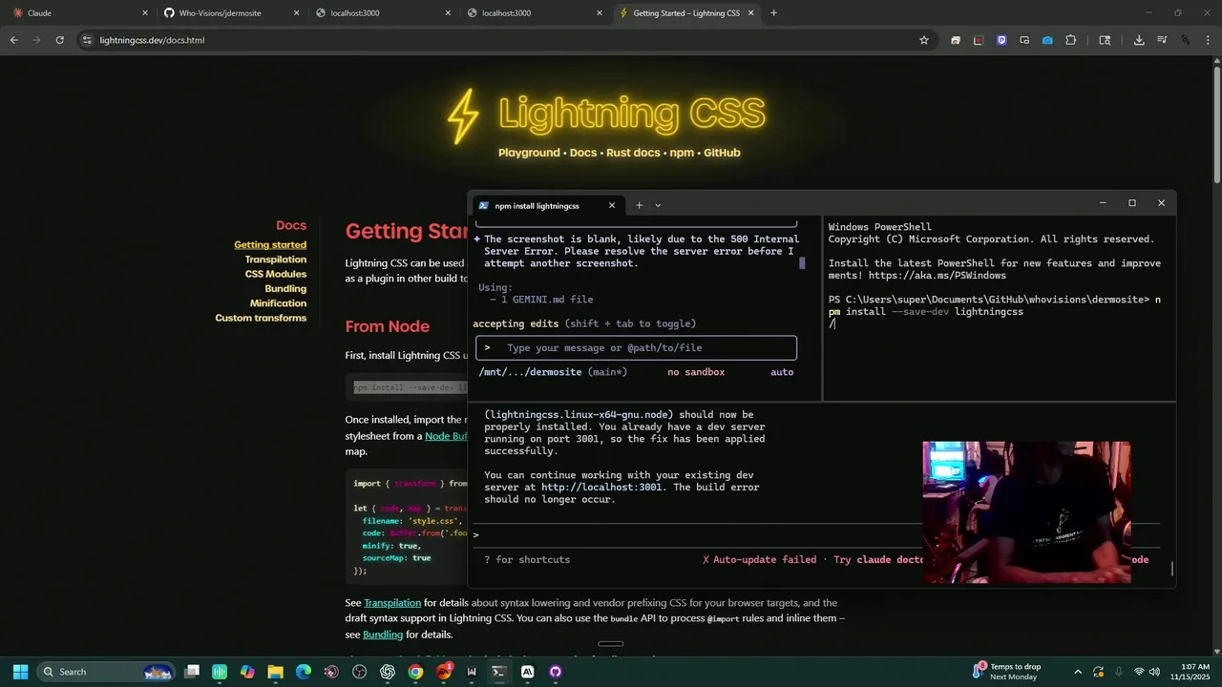Open the Playground link in header
Screen dimensions: 1222x687
pos(529,153)
